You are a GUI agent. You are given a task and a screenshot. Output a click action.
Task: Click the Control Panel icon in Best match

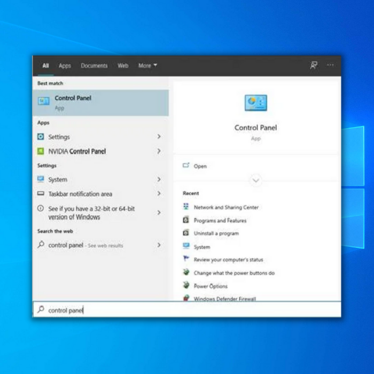[44, 101]
